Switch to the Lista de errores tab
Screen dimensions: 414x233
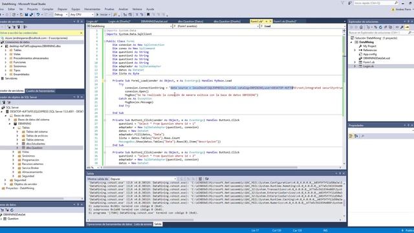pos(143,225)
